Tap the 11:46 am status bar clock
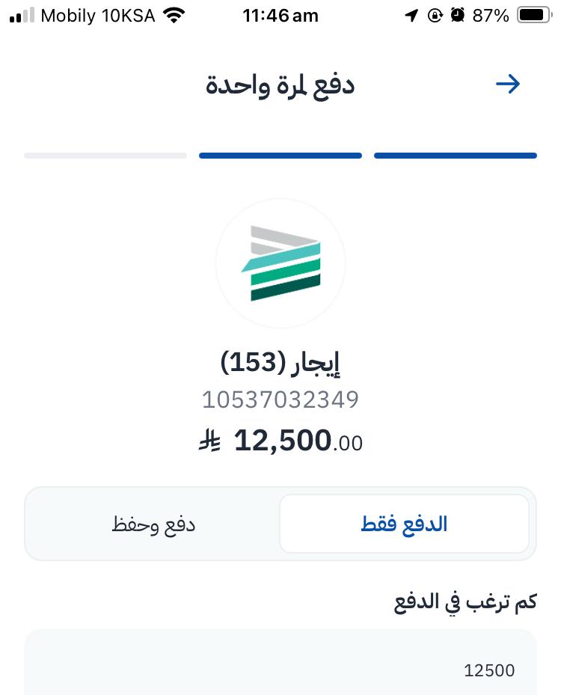The height and width of the screenshot is (695, 561). tap(280, 15)
